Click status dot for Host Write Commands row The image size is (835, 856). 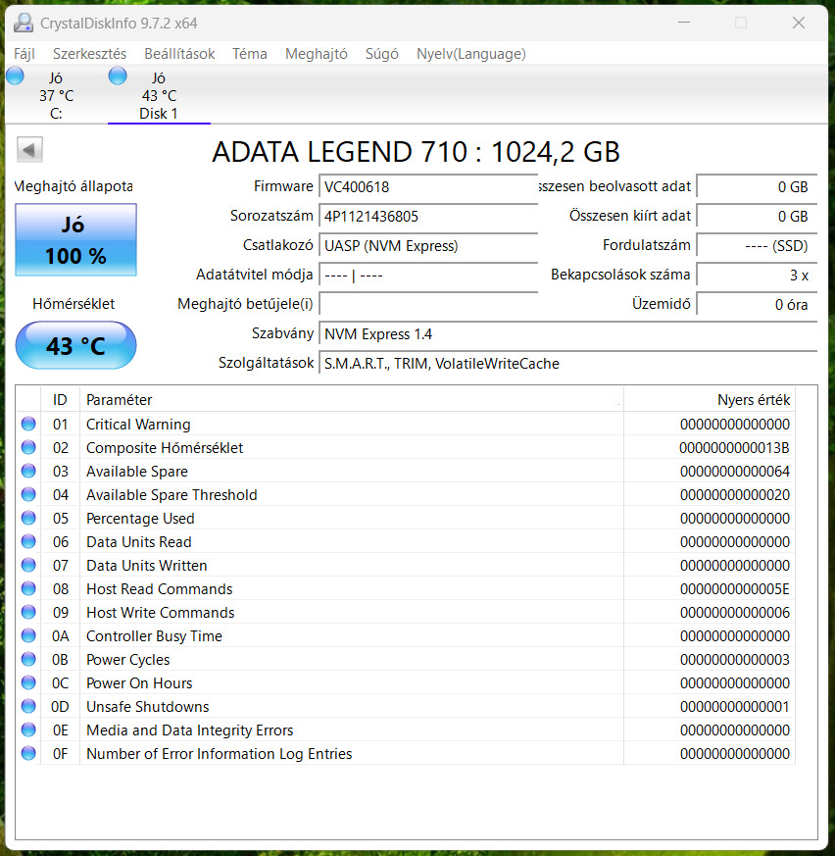coord(28,612)
